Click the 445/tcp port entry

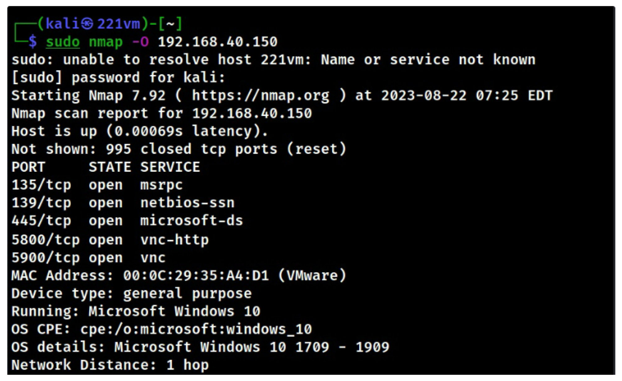[x=41, y=221]
